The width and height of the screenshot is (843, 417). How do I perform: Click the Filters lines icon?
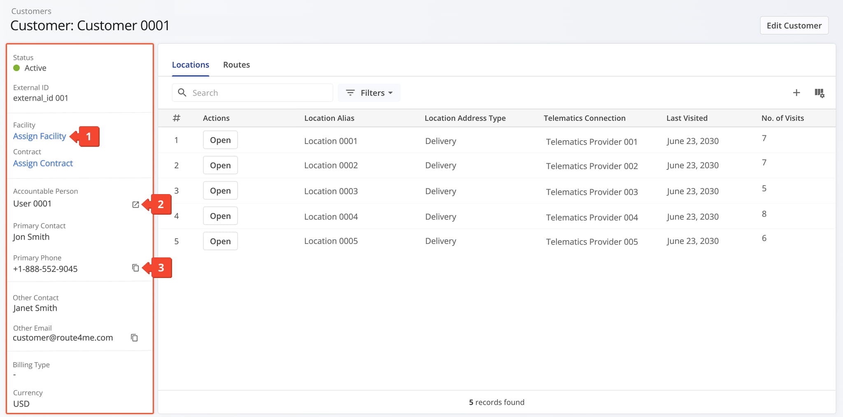click(350, 93)
